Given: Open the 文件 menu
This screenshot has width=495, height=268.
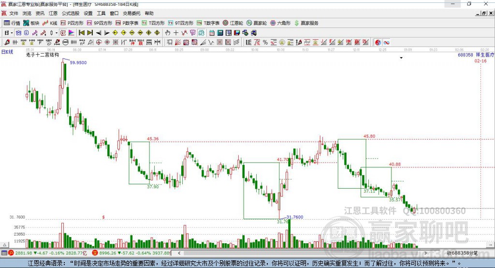Looking at the screenshot, I should 14,13.
